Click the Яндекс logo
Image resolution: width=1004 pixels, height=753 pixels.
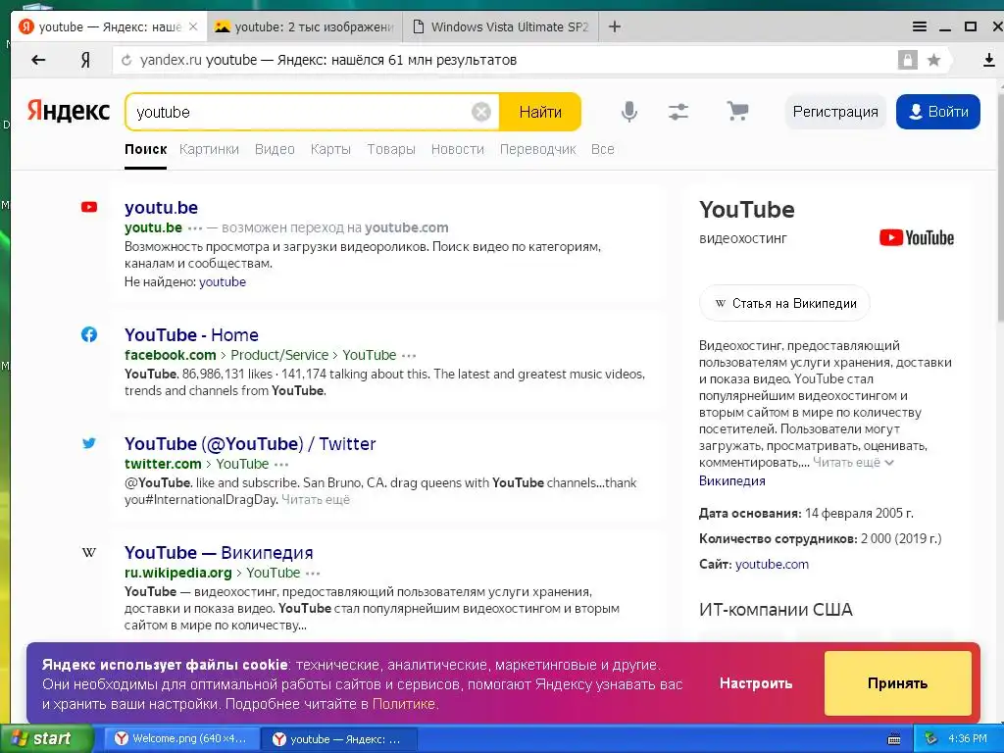(x=69, y=111)
